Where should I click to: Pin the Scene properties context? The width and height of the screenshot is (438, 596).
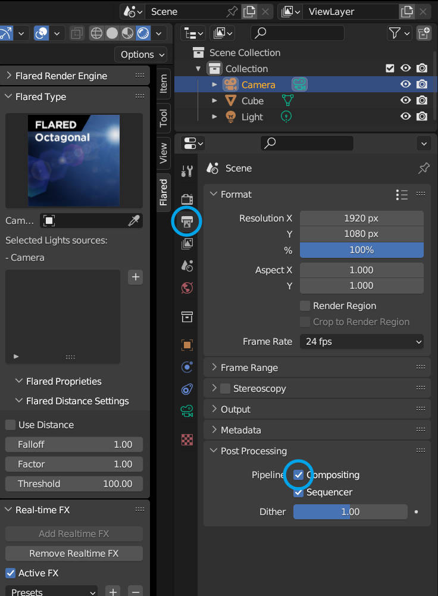424,168
